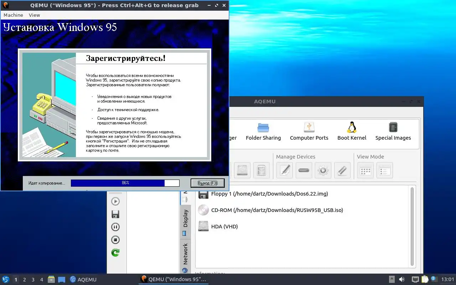Click the eraser-like icon under Manage Devices
The image size is (456, 285).
point(342,170)
